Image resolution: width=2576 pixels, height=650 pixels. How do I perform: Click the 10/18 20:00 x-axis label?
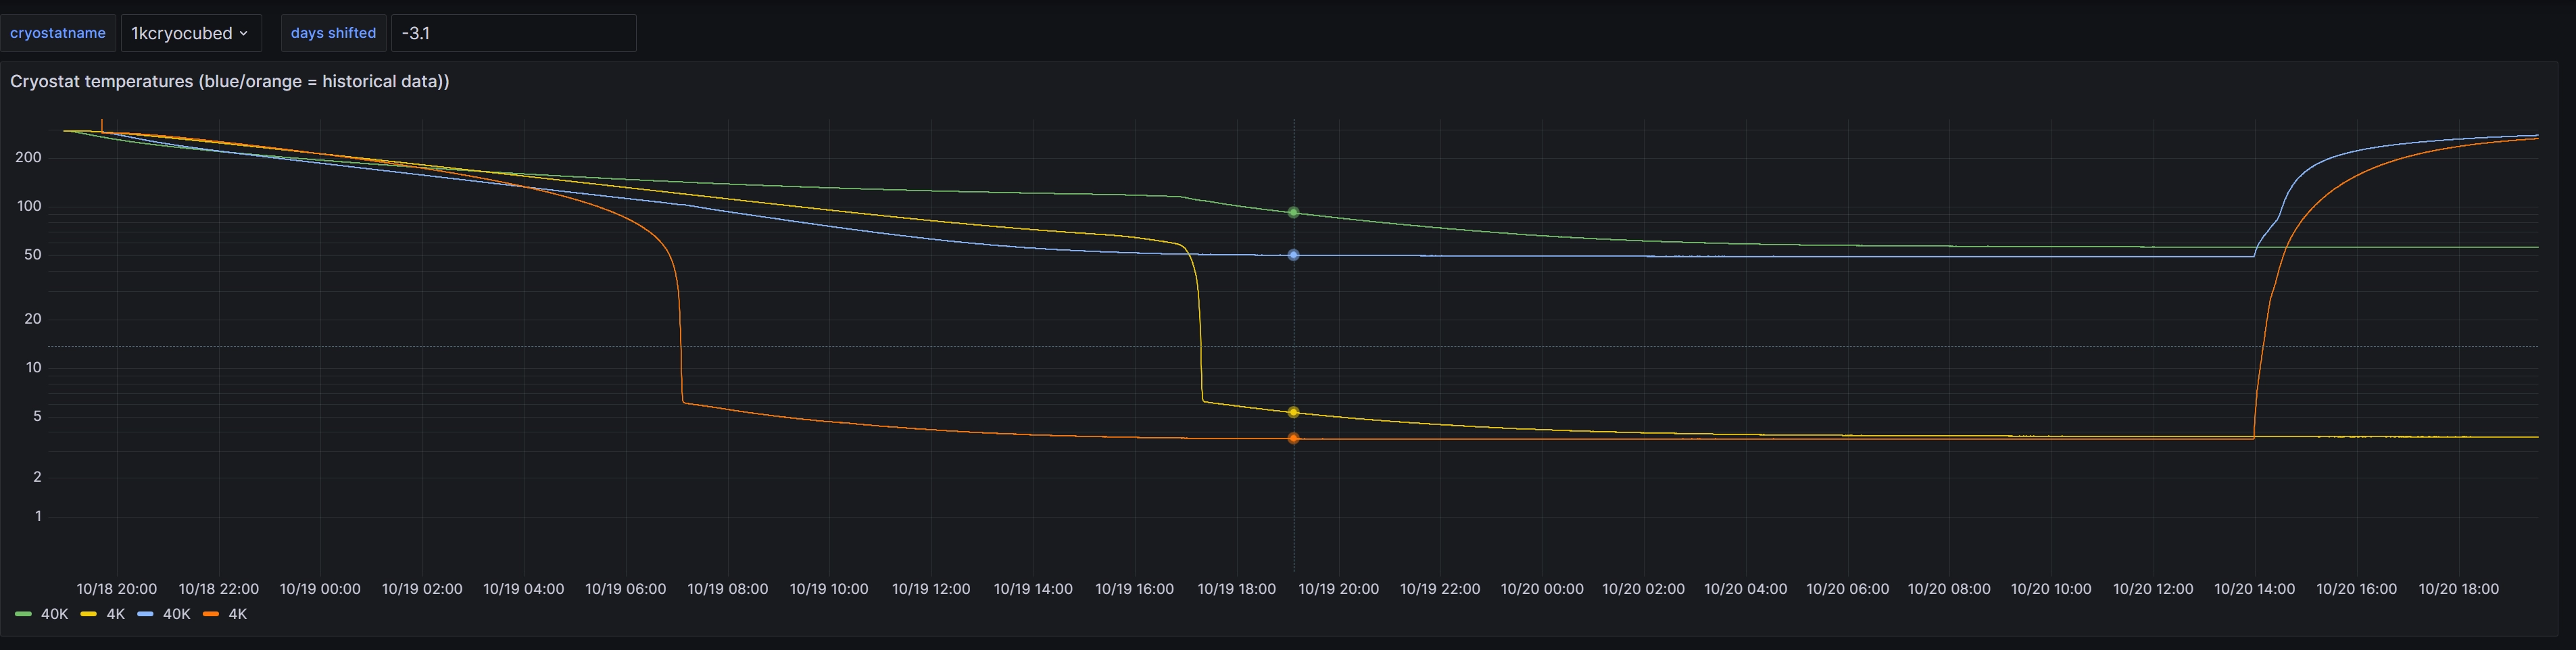click(117, 589)
